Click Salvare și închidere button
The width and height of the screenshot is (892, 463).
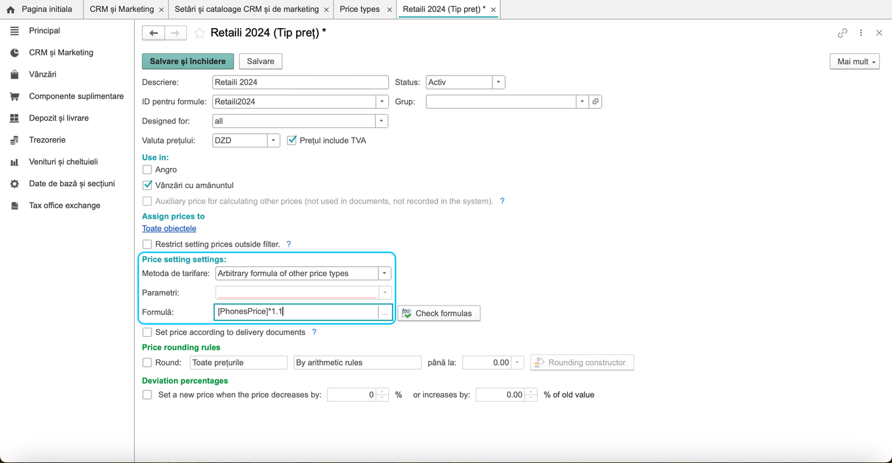click(x=188, y=61)
